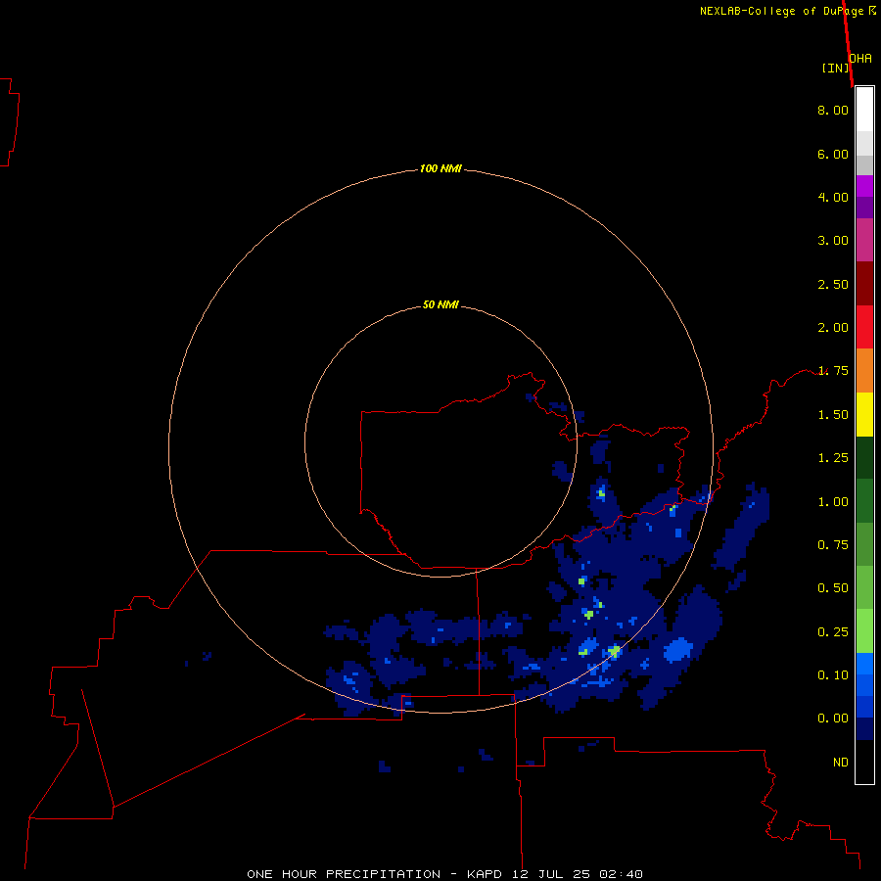Click the "ONE HOUR PRECIPITATION" title text
Viewport: 881px width, 881px height.
tap(344, 874)
